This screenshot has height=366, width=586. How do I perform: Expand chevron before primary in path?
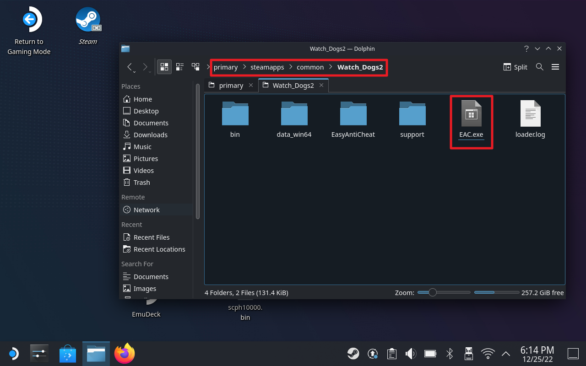coord(208,67)
